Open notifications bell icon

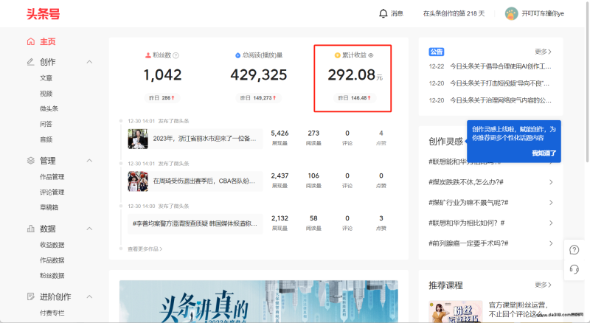[383, 13]
